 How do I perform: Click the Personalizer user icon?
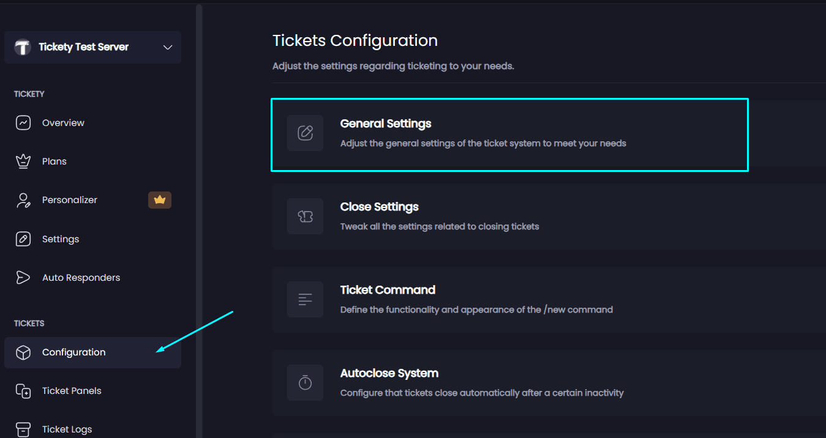(x=23, y=199)
